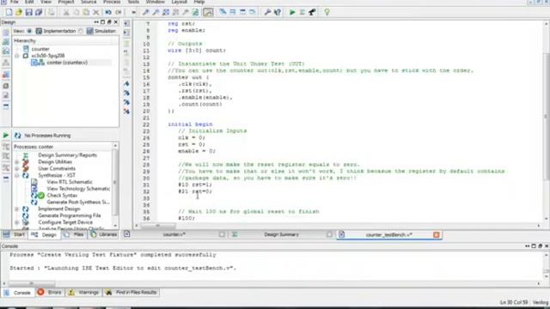The image size is (550, 309).
Task: Click the xc3s50 device chip icon
Action: coord(26,56)
